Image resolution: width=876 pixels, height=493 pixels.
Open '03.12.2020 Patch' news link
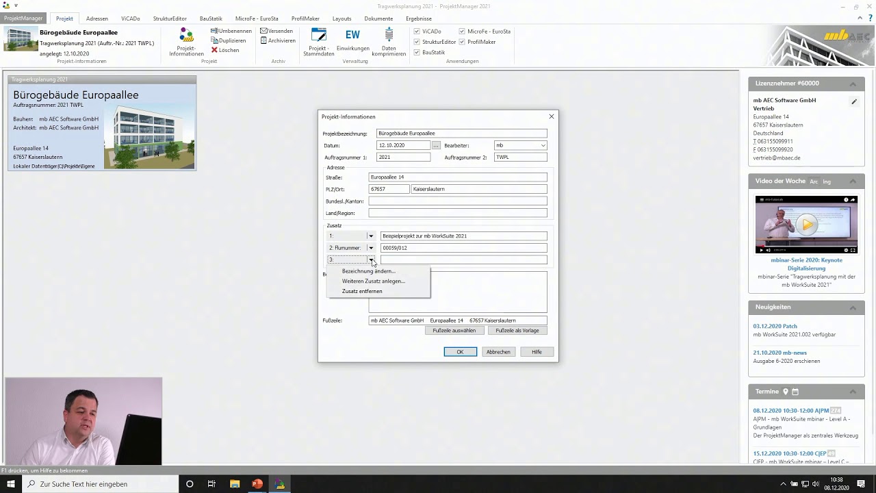point(775,326)
